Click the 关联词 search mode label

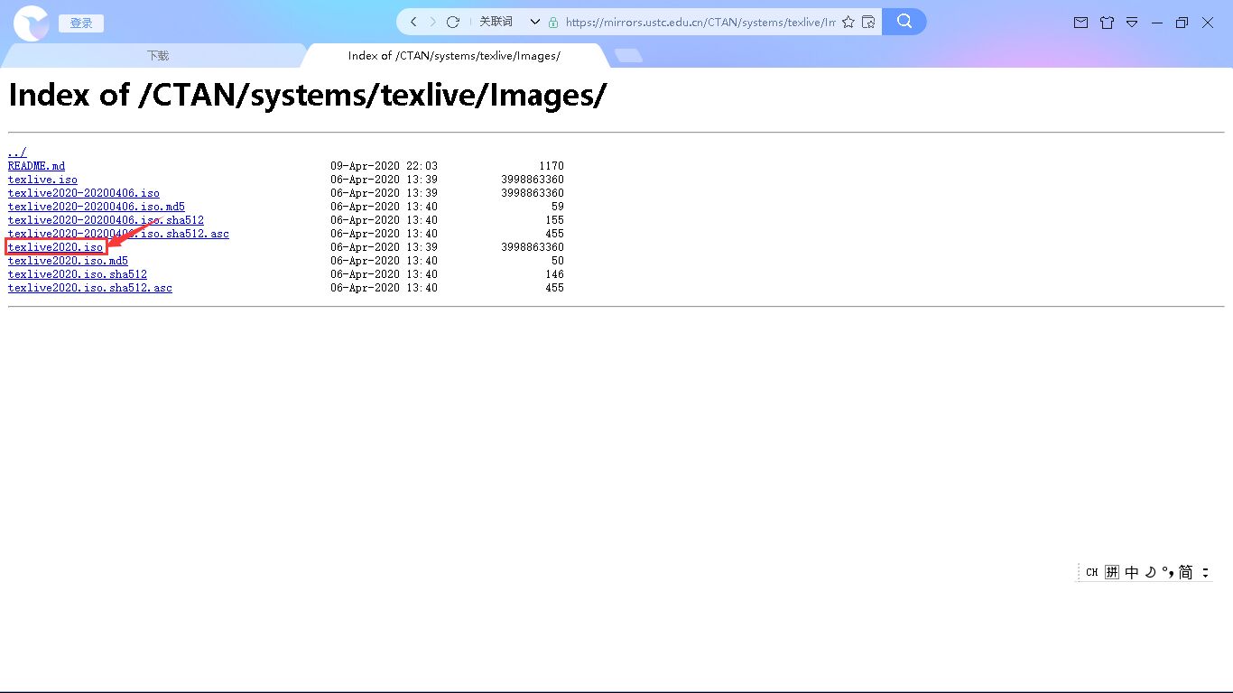click(x=496, y=22)
